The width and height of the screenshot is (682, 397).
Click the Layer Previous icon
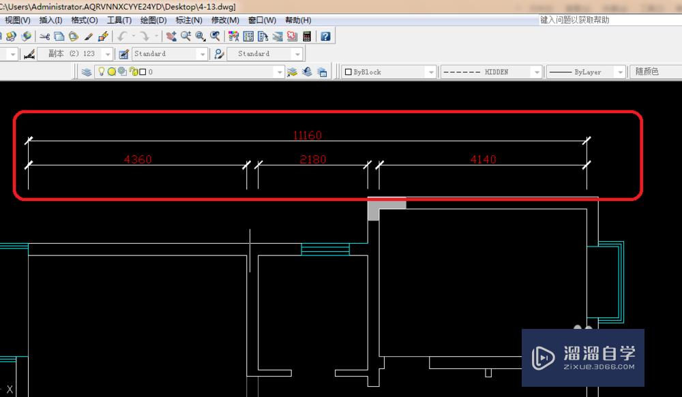coord(307,72)
